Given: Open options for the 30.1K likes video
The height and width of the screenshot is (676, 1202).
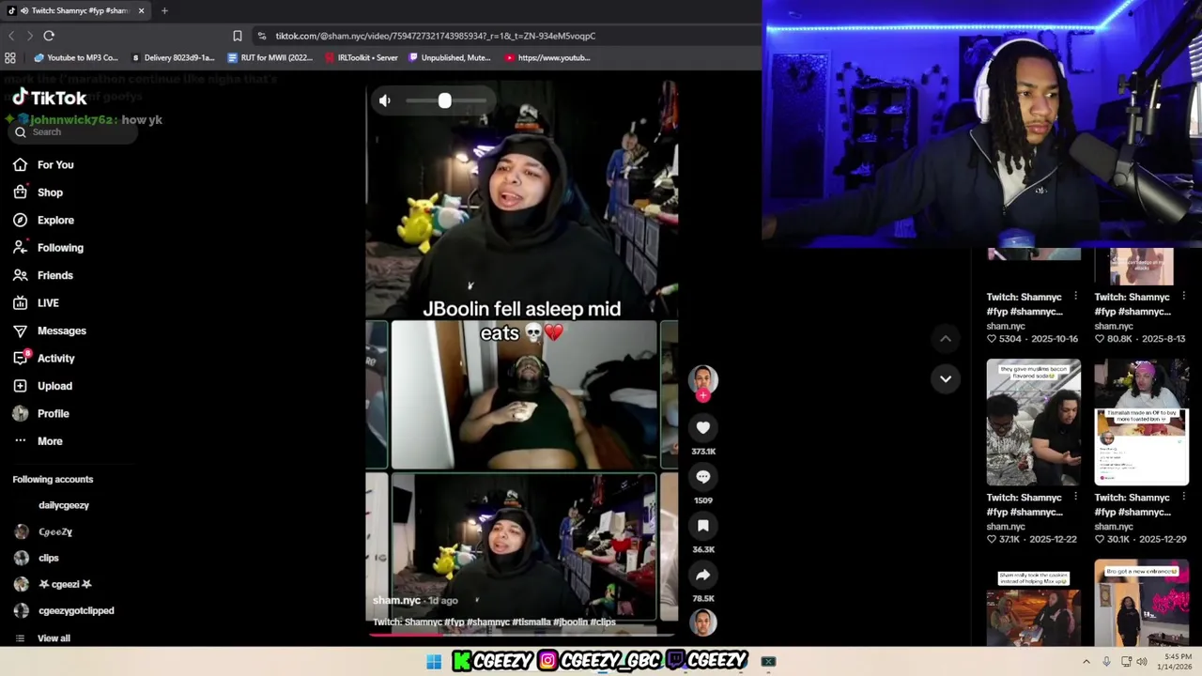Looking at the screenshot, I should click(1183, 498).
